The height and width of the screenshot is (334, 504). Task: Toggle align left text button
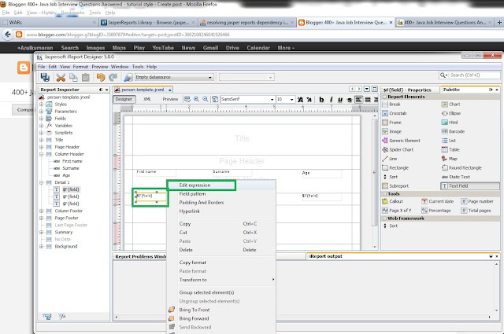pyautogui.click(x=359, y=100)
